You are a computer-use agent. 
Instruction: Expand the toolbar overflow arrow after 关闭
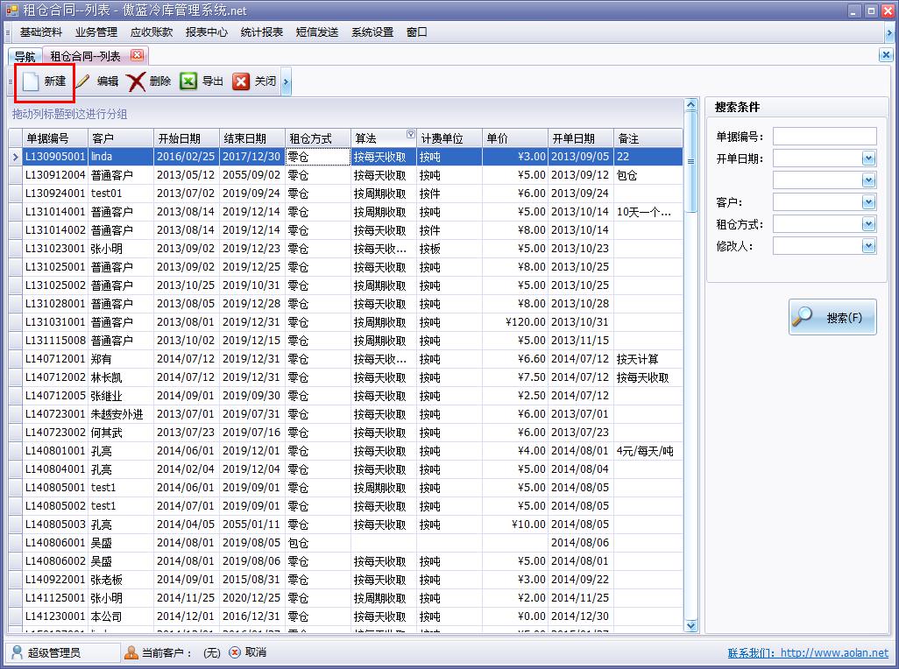pos(287,82)
